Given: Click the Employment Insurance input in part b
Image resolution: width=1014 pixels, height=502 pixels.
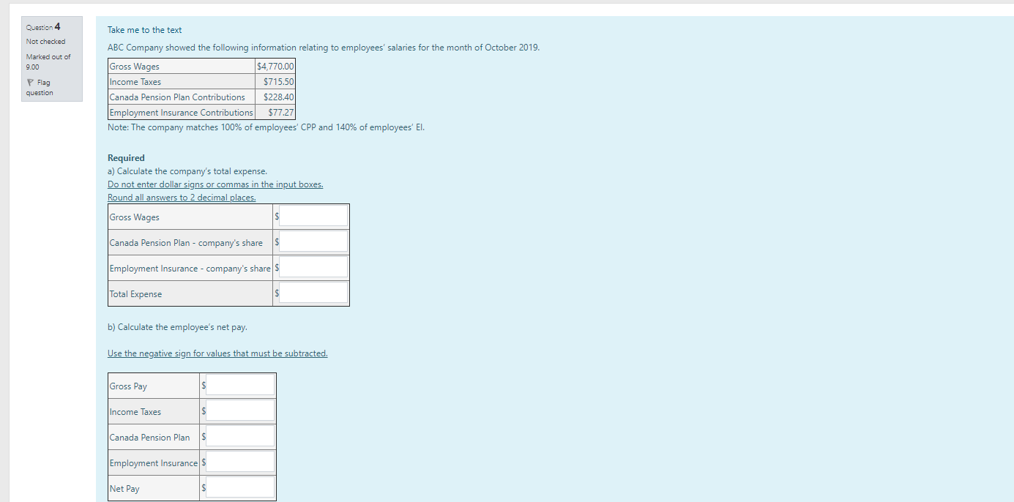Looking at the screenshot, I should pyautogui.click(x=239, y=461).
